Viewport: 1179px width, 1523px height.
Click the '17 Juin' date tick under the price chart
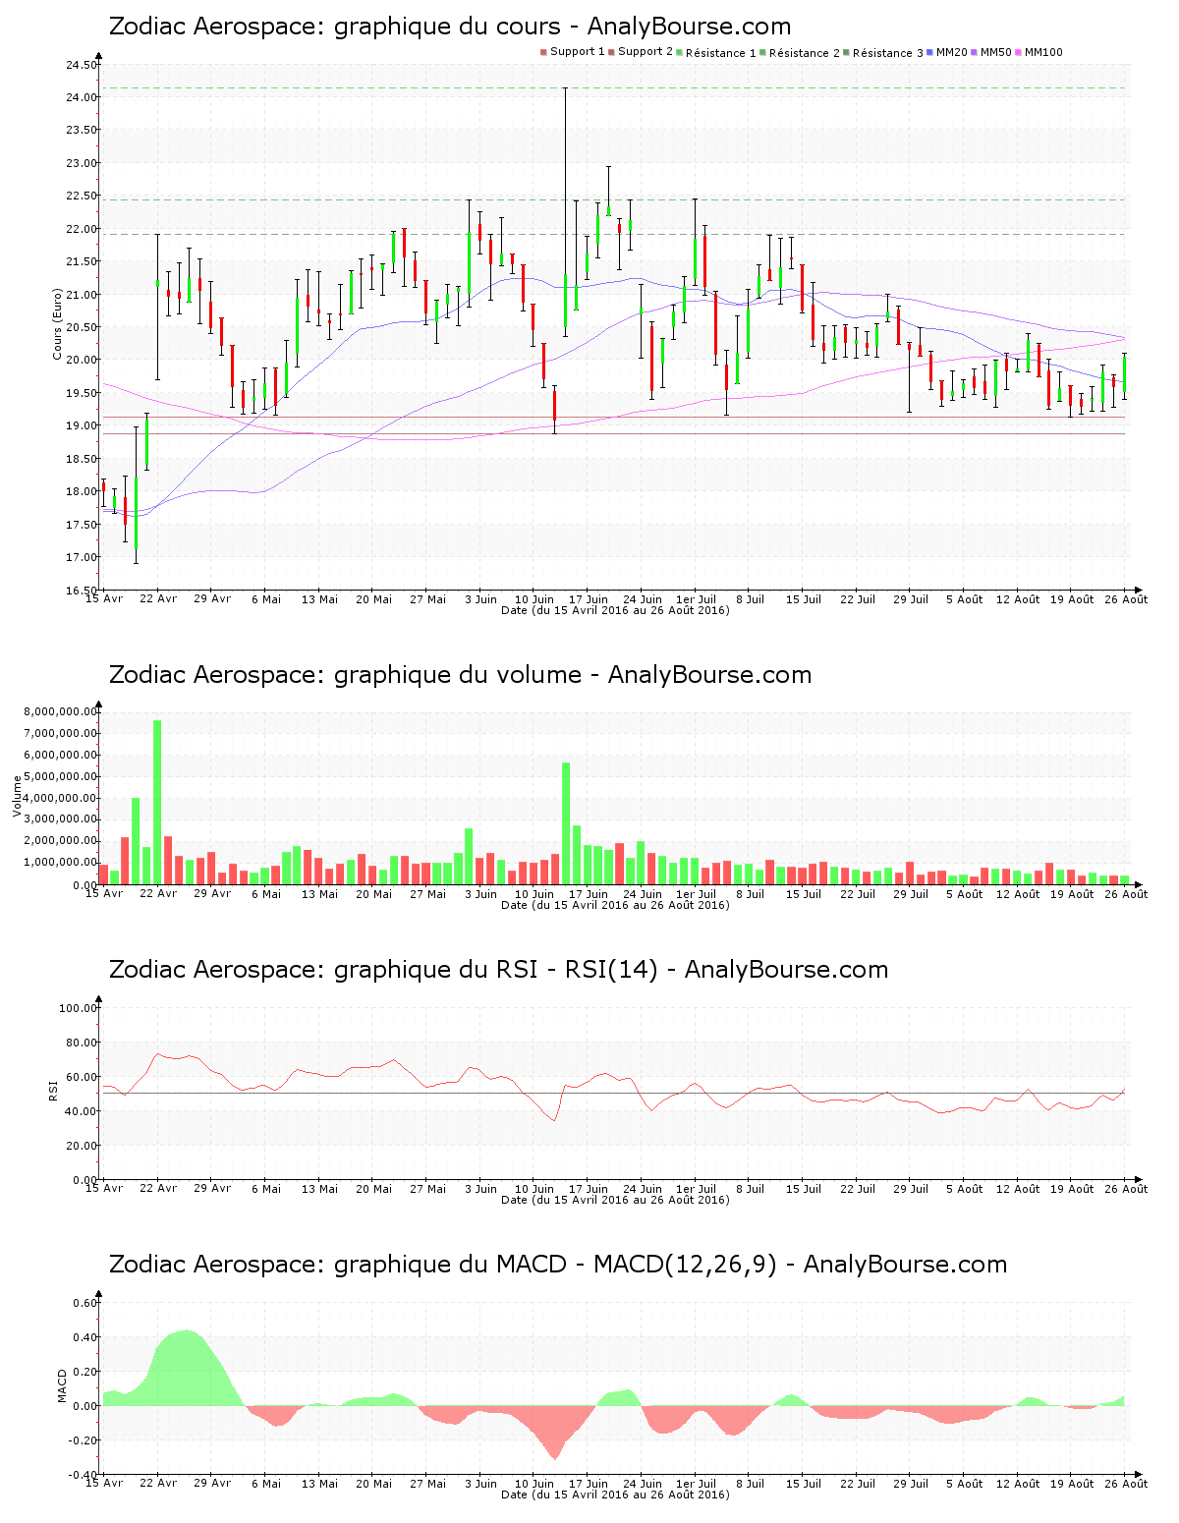[589, 598]
